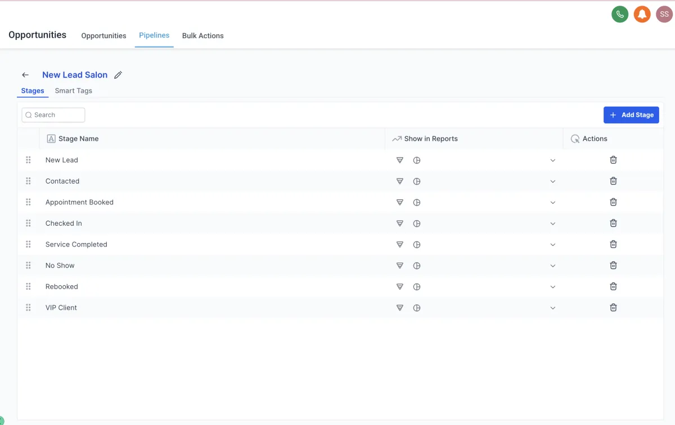Toggle pie chart visibility for Appointment Booked

pos(417,202)
